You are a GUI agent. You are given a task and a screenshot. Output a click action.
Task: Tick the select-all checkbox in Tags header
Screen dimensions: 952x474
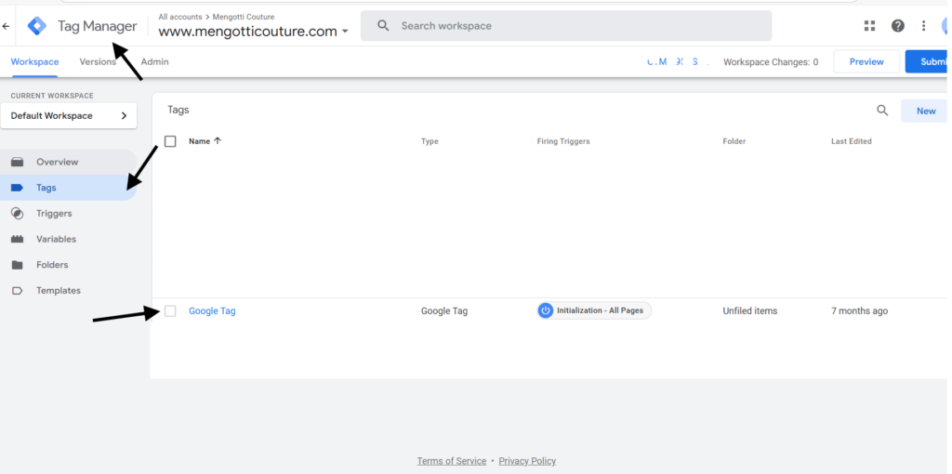(x=171, y=141)
